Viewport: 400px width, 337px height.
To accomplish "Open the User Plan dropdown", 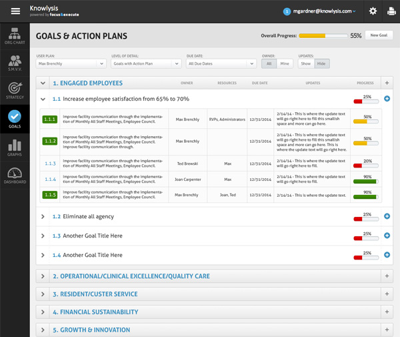I will (71, 63).
